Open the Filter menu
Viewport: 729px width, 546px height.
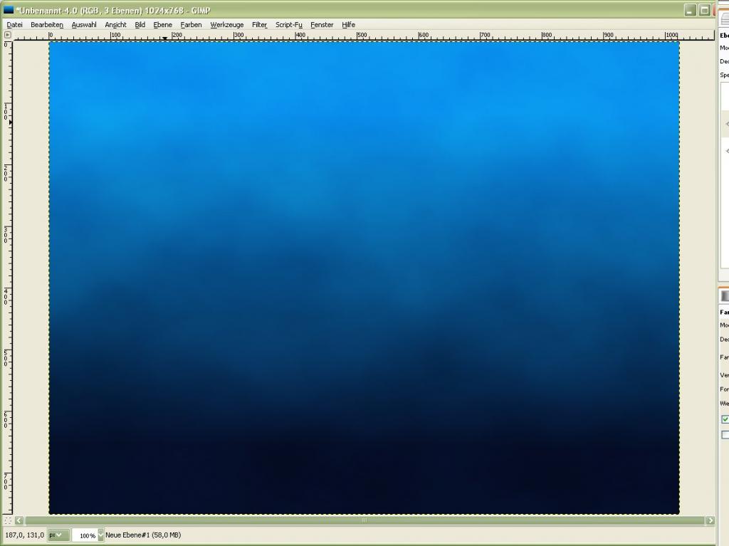[259, 25]
